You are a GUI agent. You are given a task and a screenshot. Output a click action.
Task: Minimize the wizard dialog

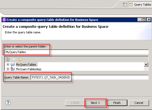pos(139,20)
